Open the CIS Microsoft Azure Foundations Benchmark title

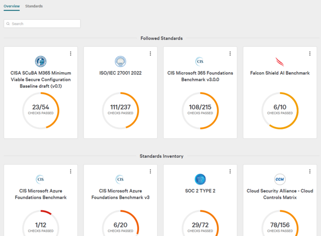click(x=41, y=194)
